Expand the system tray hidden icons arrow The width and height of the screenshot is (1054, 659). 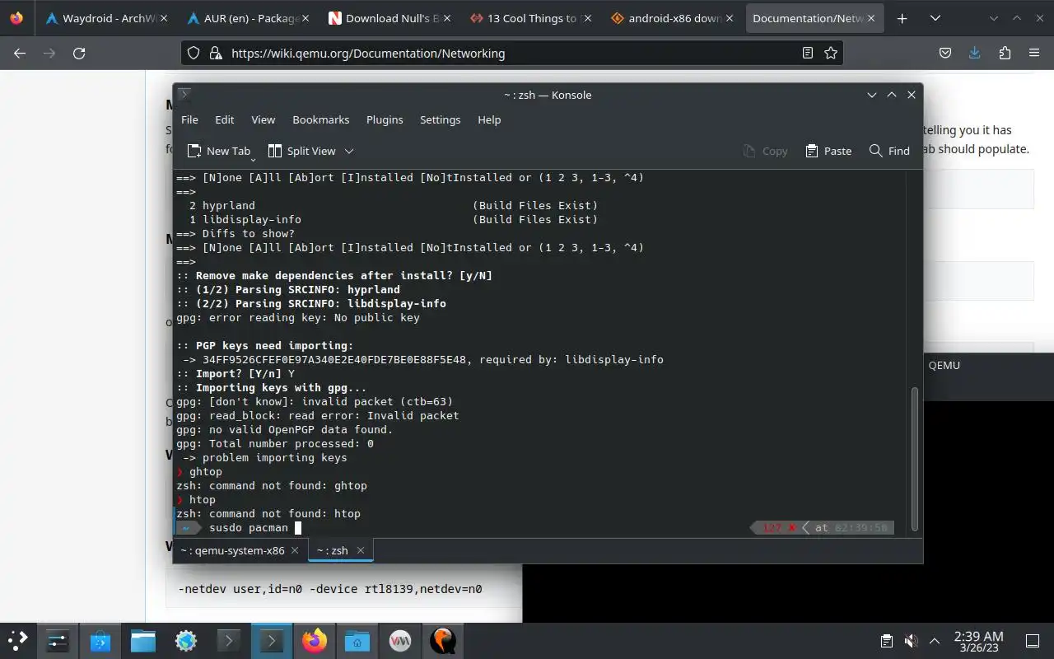click(x=935, y=640)
